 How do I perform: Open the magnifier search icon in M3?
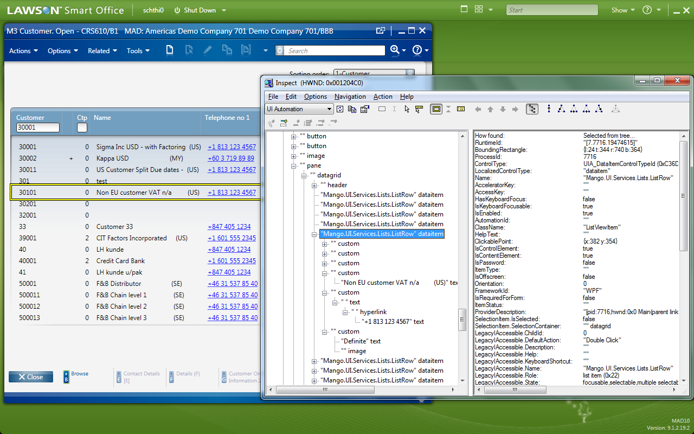[395, 50]
